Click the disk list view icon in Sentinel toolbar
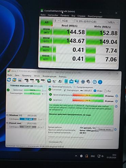This screenshot has width=126, height=168. [20, 80]
